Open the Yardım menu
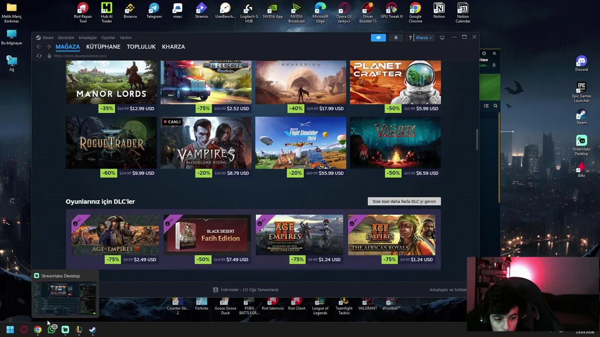The width and height of the screenshot is (600, 337). tap(126, 37)
